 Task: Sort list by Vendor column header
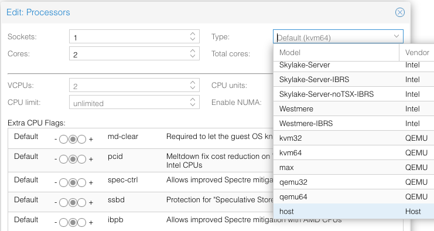(417, 53)
